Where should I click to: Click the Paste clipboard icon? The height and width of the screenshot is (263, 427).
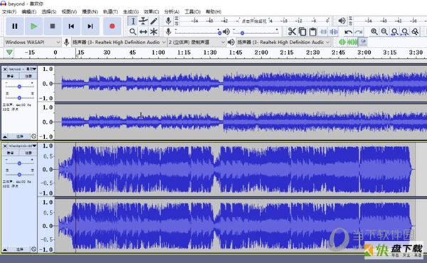(x=312, y=31)
